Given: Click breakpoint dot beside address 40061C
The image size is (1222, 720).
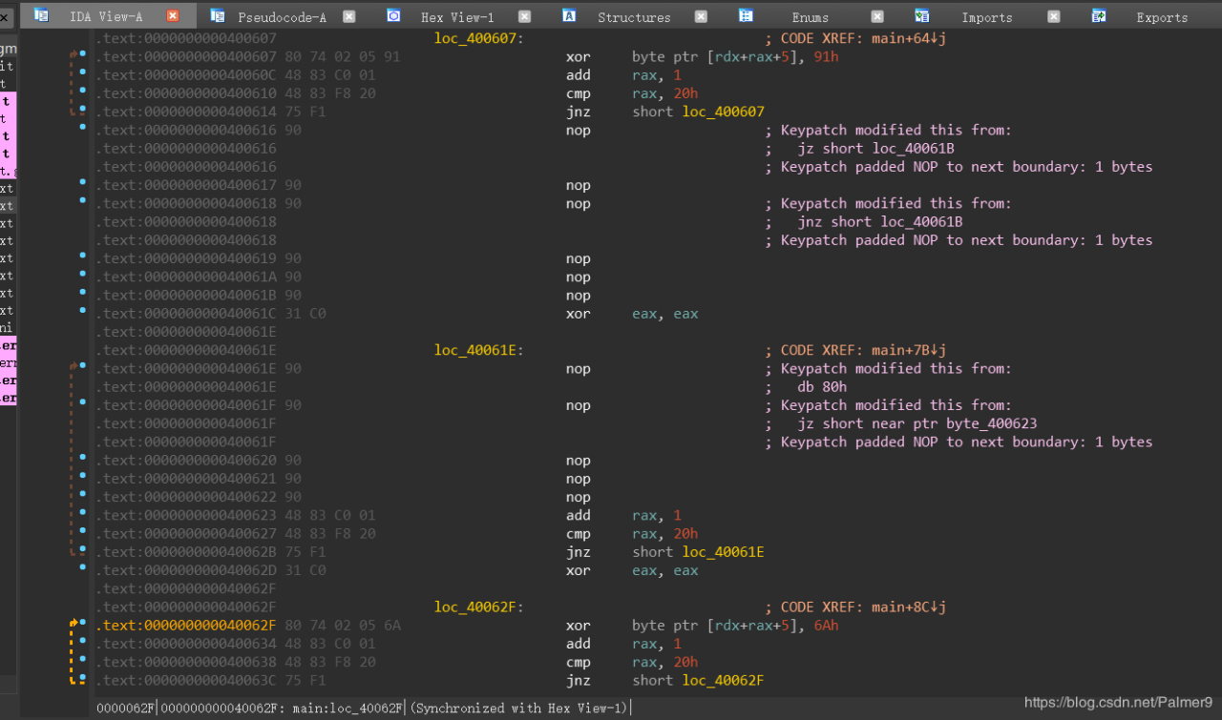Looking at the screenshot, I should tap(83, 313).
